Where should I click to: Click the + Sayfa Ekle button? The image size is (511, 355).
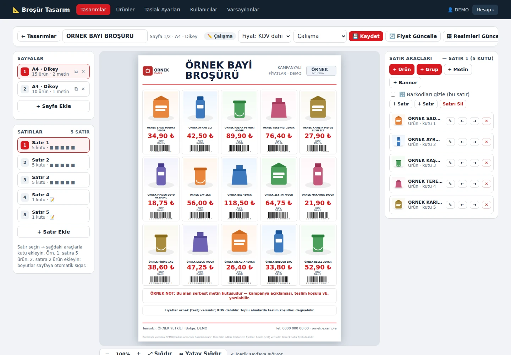(54, 106)
